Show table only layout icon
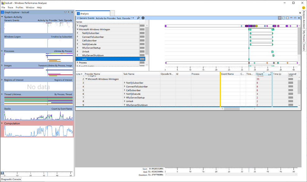Viewport: 307px width, 182px height. [x=287, y=18]
